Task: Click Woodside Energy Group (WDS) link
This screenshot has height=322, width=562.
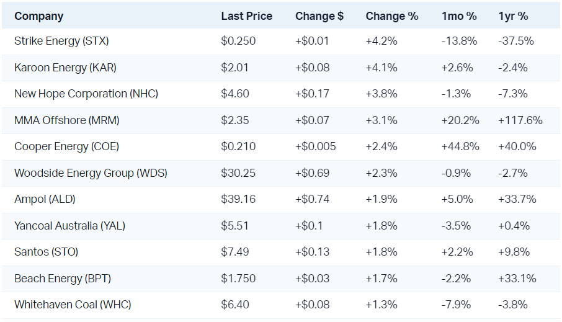Action: click(91, 173)
